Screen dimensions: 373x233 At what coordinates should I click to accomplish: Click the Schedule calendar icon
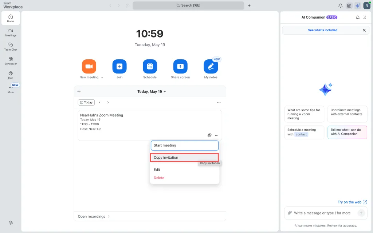150,66
